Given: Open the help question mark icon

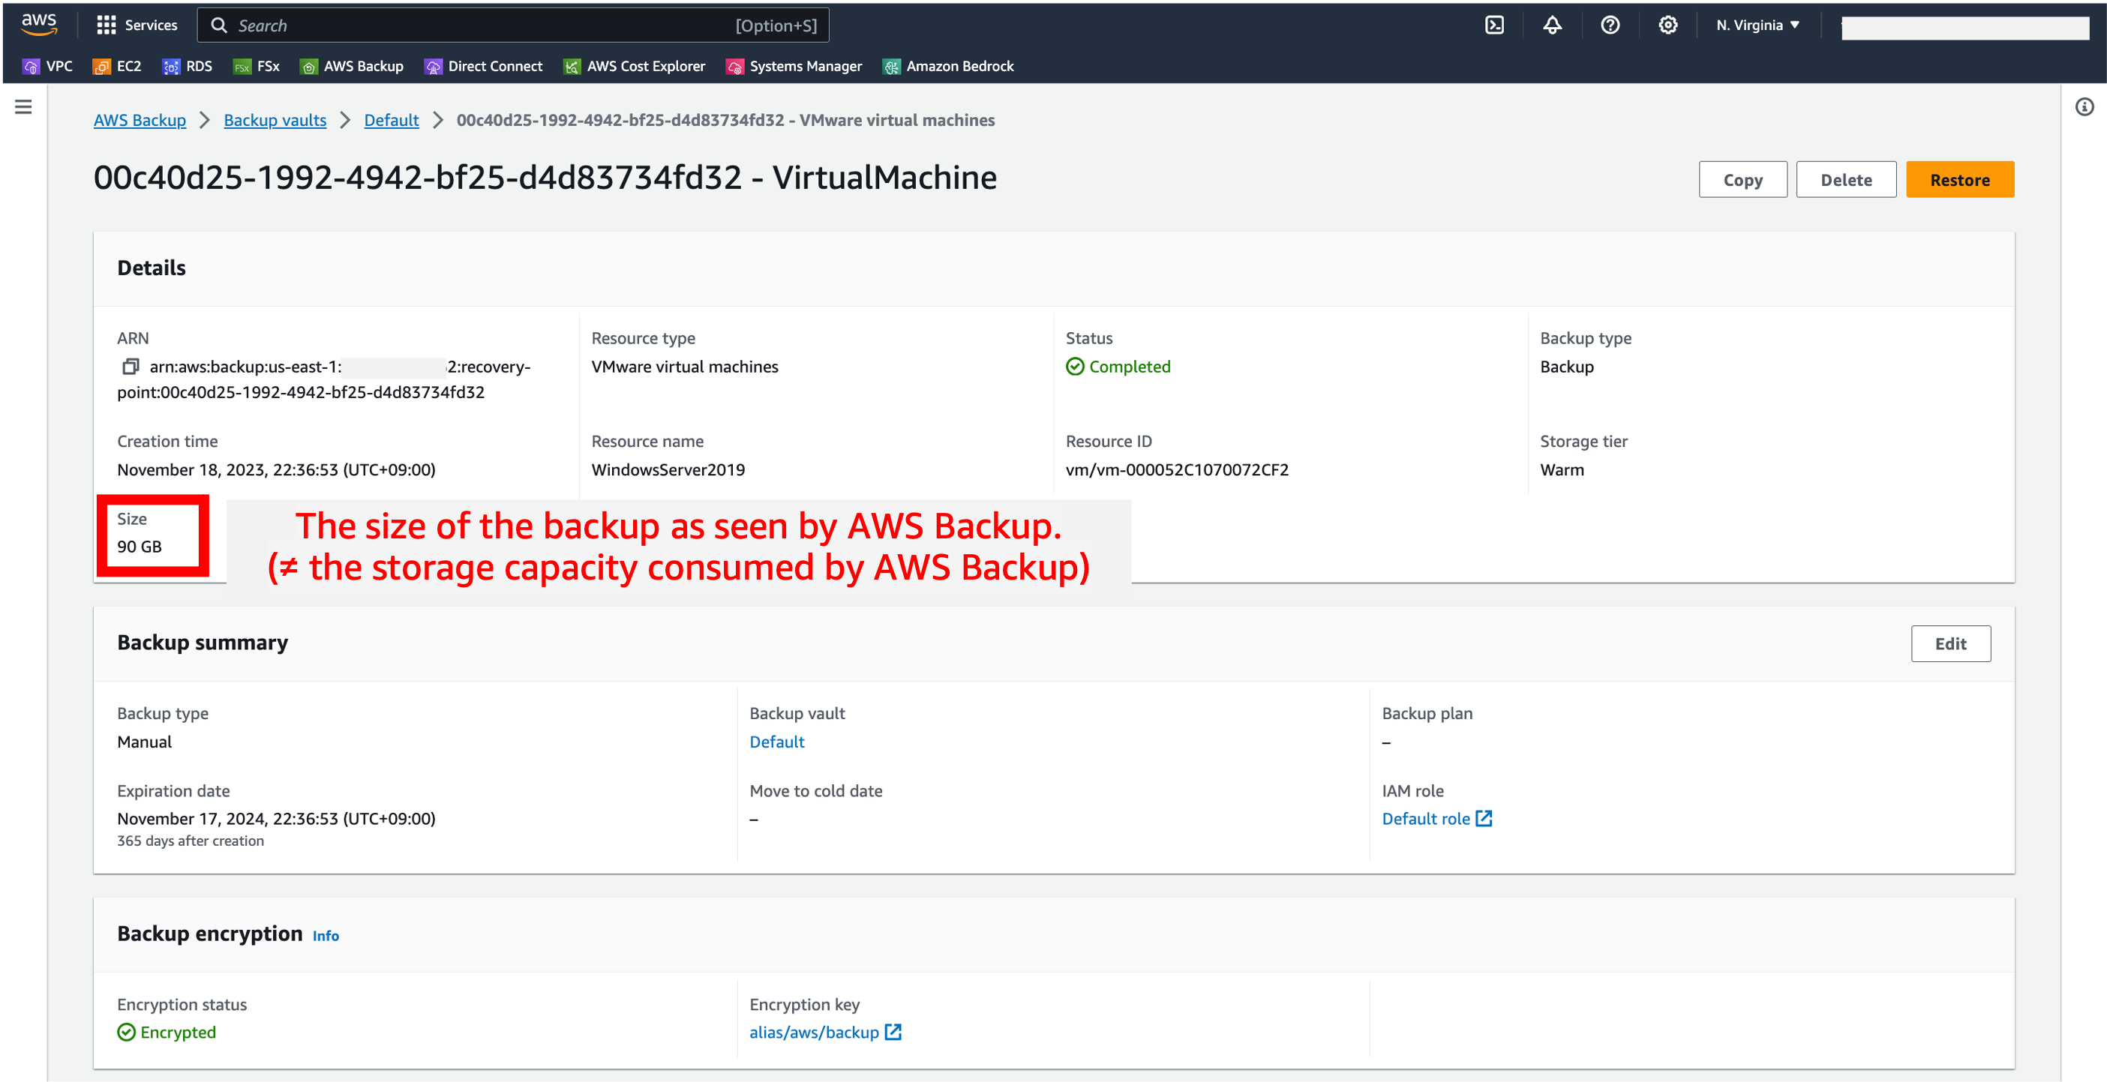Looking at the screenshot, I should click(x=1610, y=25).
